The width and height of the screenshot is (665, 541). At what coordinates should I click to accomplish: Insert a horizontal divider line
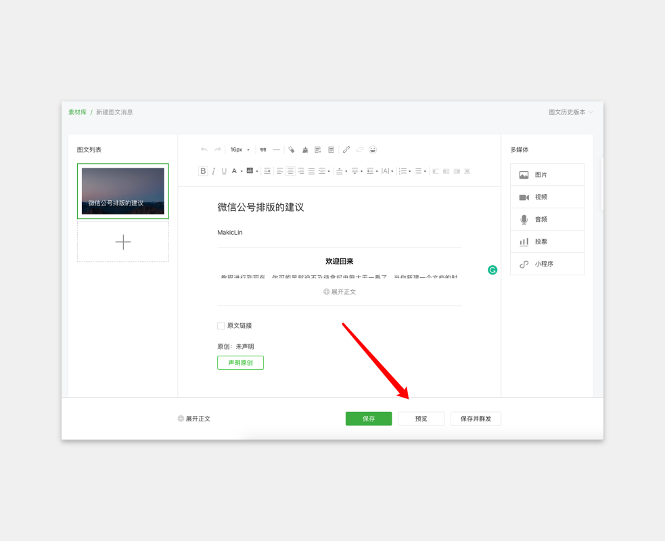276,149
